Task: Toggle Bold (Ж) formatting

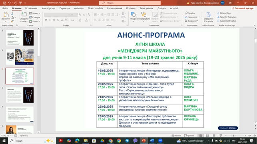Action: tap(46, 20)
